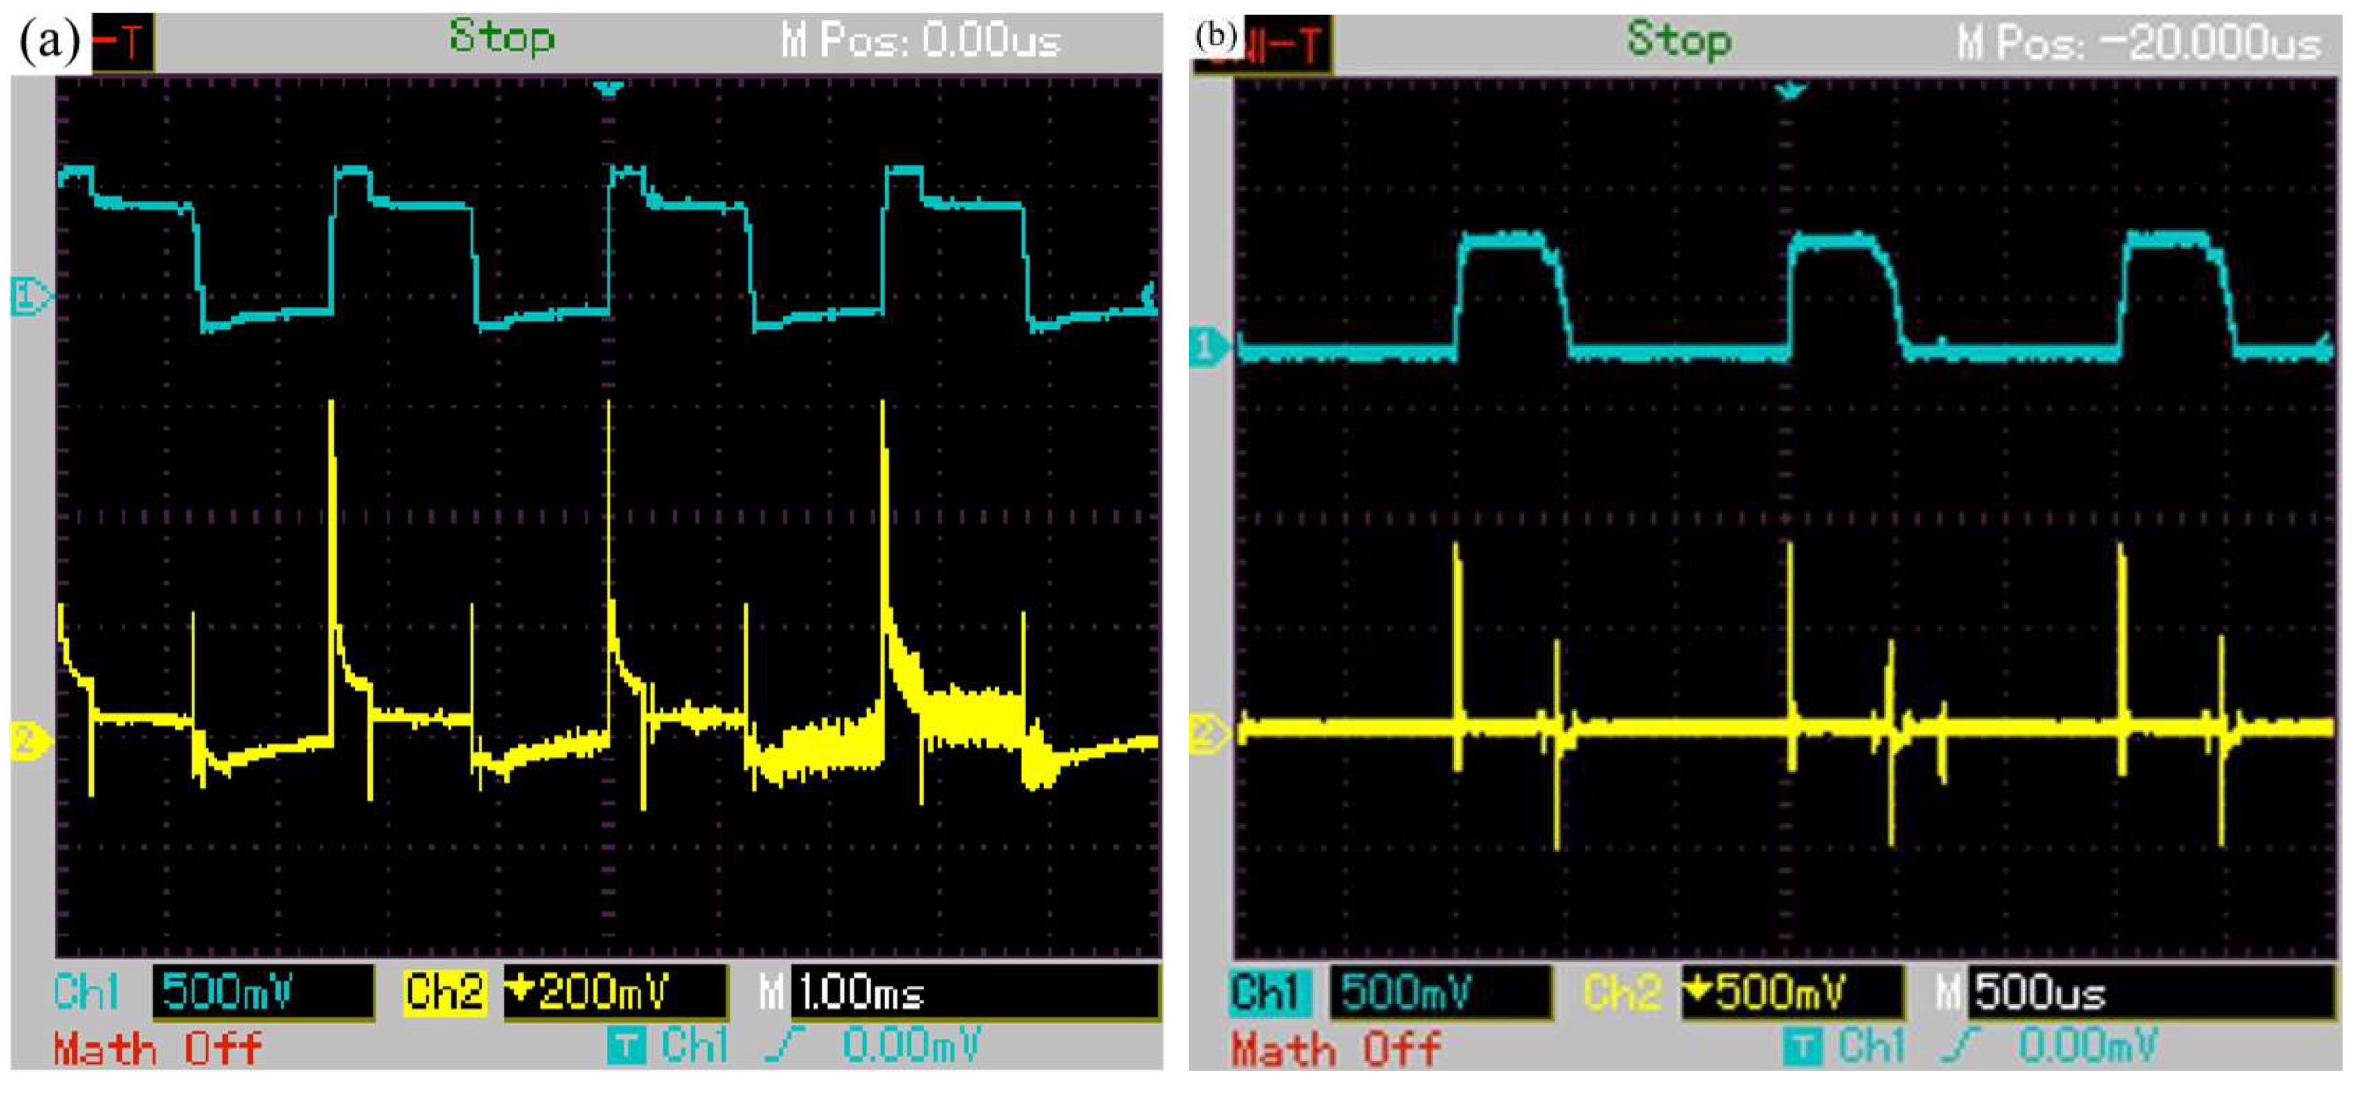Click Ch1 ground marker on left scope
This screenshot has height=1093, width=2360.
click(29, 297)
